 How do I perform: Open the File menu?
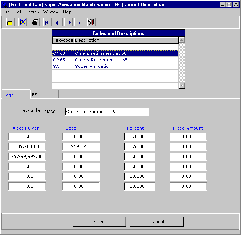pyautogui.click(x=7, y=12)
